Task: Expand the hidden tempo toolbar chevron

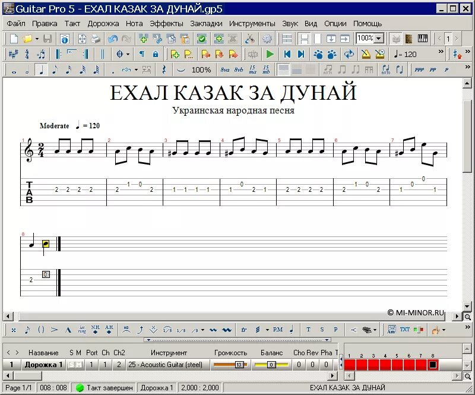Action: point(441,52)
